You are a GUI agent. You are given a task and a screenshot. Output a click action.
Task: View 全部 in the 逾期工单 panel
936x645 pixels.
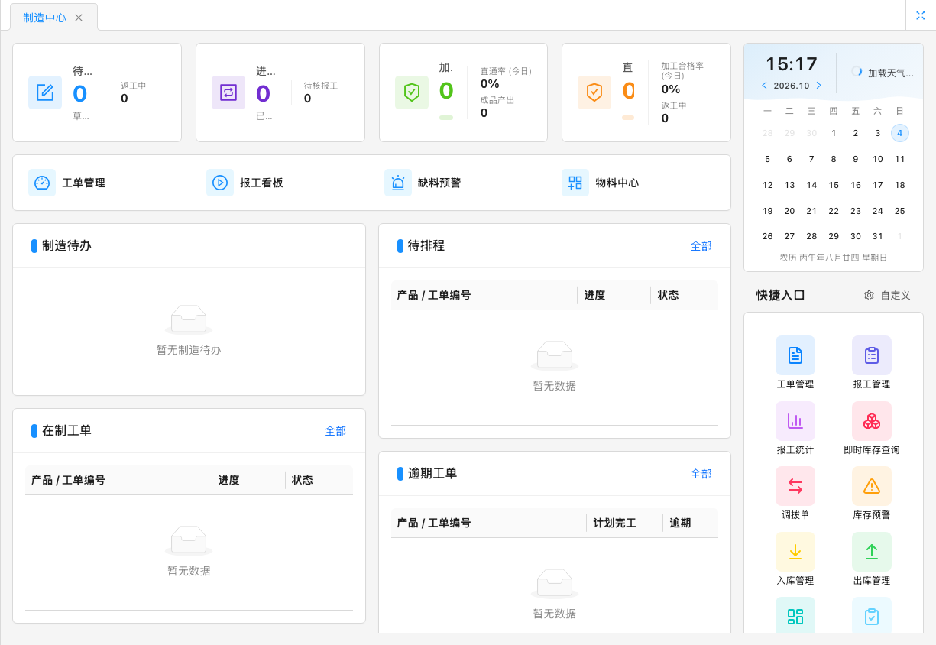pyautogui.click(x=701, y=474)
